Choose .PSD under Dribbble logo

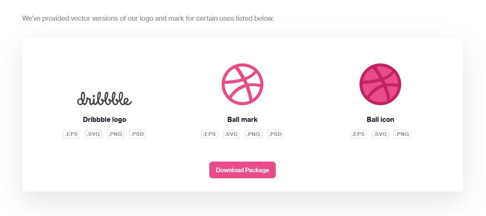pos(138,134)
